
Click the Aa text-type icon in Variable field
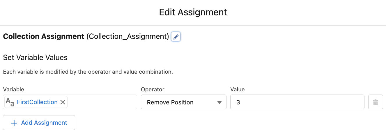10,102
